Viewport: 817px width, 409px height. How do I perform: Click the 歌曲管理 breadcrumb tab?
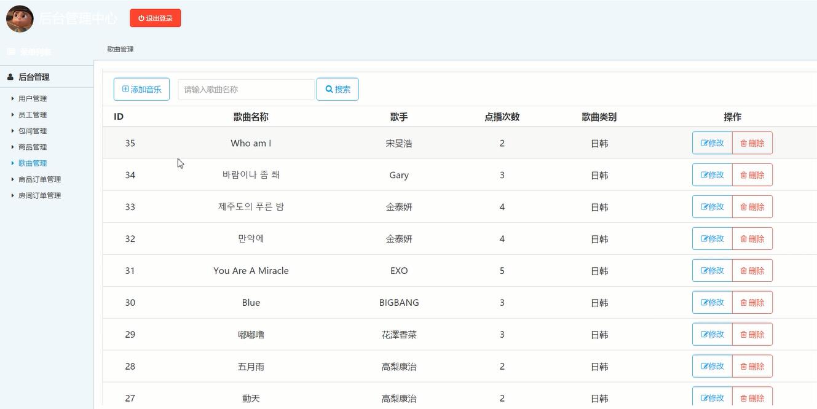point(120,49)
